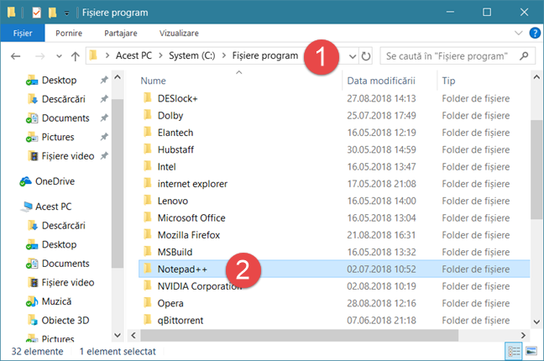Select the qBittorrent folder icon
This screenshot has width=544, height=361.
click(x=148, y=319)
